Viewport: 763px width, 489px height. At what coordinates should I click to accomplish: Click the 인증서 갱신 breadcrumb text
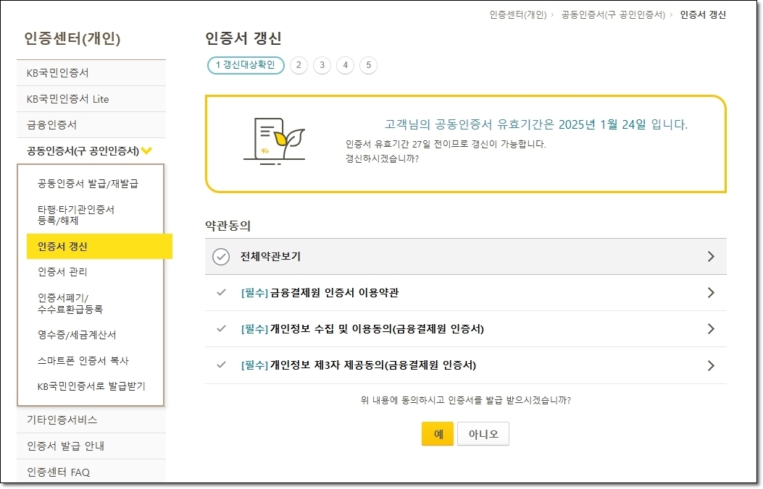click(703, 14)
